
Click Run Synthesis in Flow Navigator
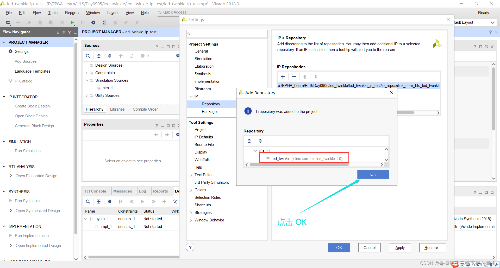27,201
